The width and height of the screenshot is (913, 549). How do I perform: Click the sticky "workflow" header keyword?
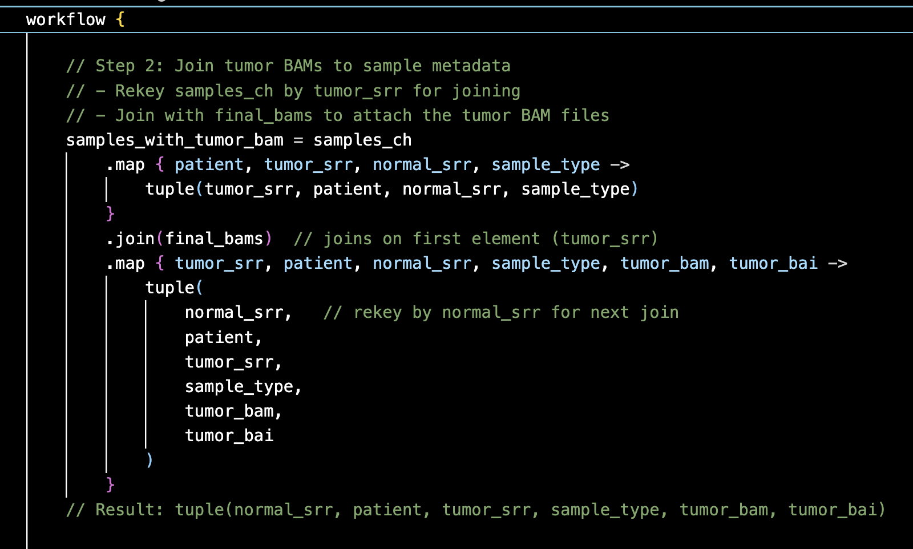point(66,20)
